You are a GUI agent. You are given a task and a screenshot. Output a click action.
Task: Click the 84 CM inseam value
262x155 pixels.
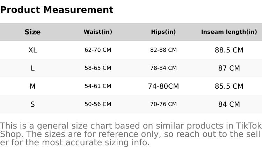pos(229,104)
